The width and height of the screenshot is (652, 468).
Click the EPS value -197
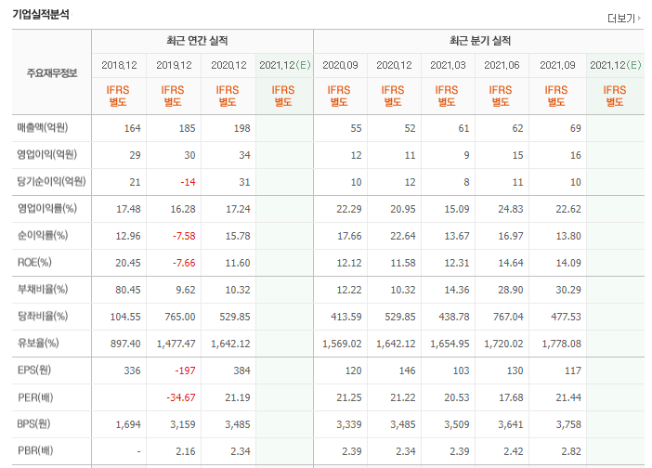tap(185, 370)
